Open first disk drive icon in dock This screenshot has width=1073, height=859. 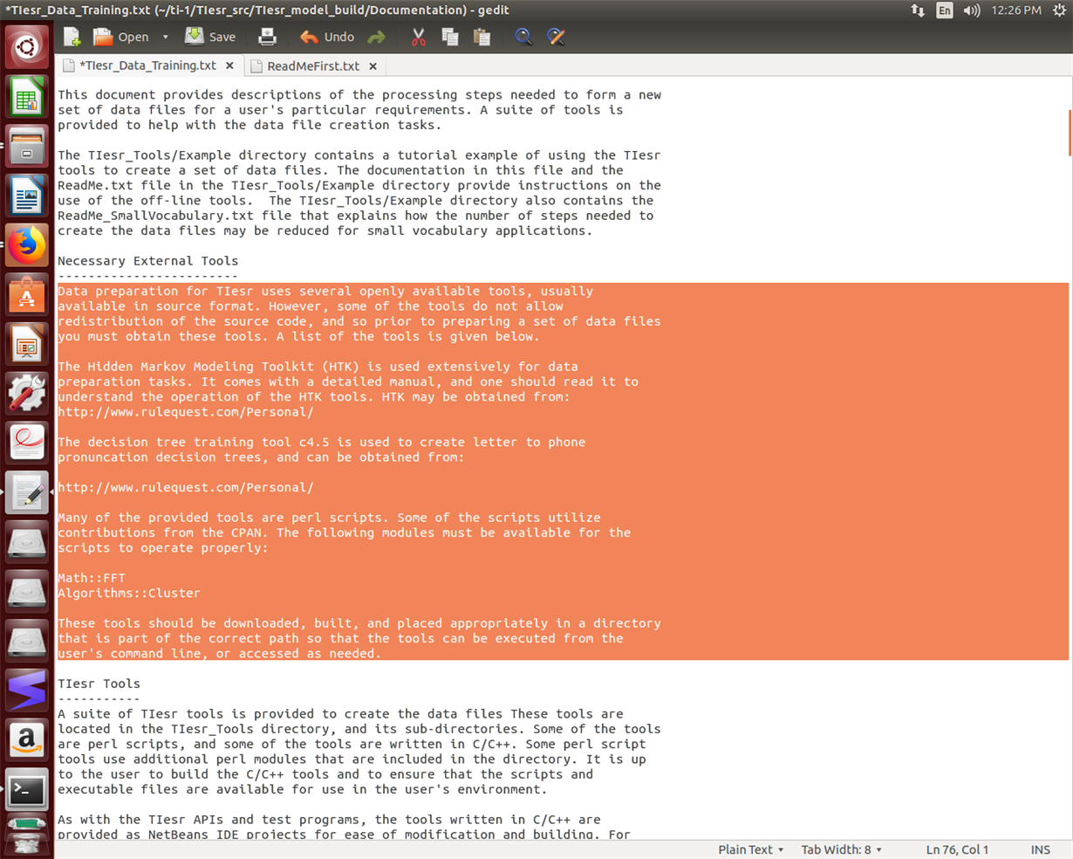click(x=27, y=542)
